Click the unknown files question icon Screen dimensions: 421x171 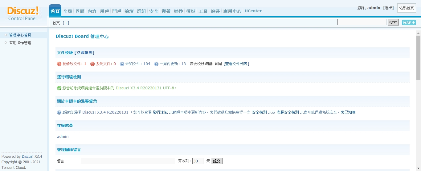[x=122, y=64]
